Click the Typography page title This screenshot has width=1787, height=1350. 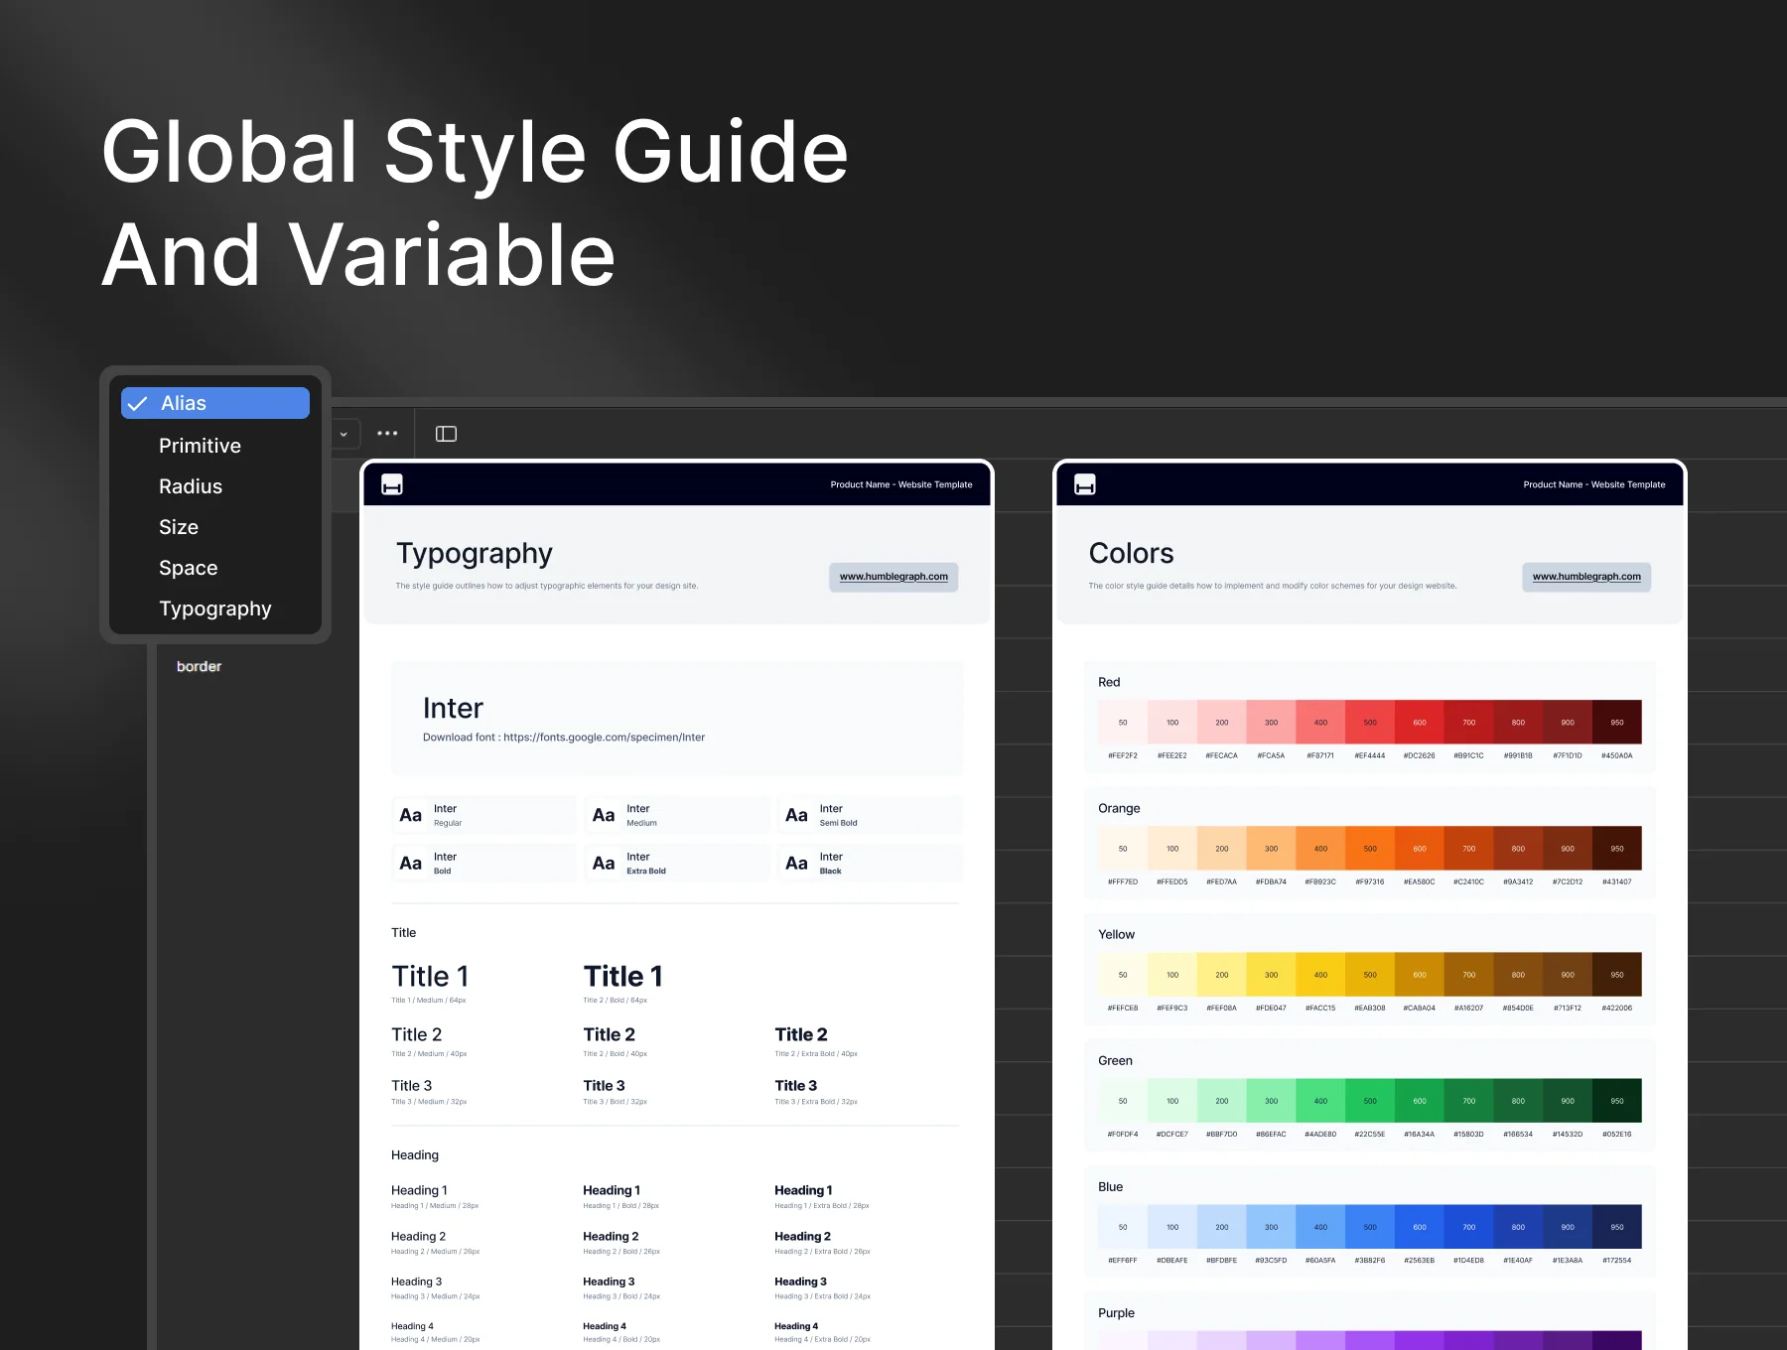point(475,554)
